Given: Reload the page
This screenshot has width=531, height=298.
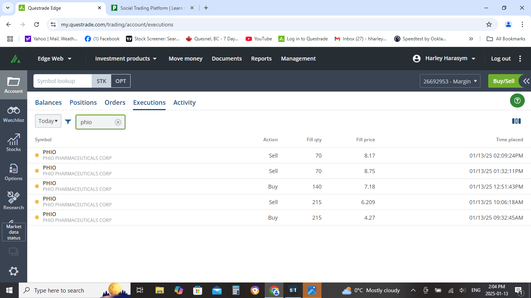Looking at the screenshot, I should coord(37,24).
